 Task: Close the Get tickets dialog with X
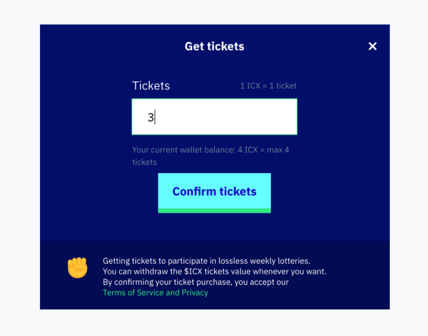click(372, 46)
